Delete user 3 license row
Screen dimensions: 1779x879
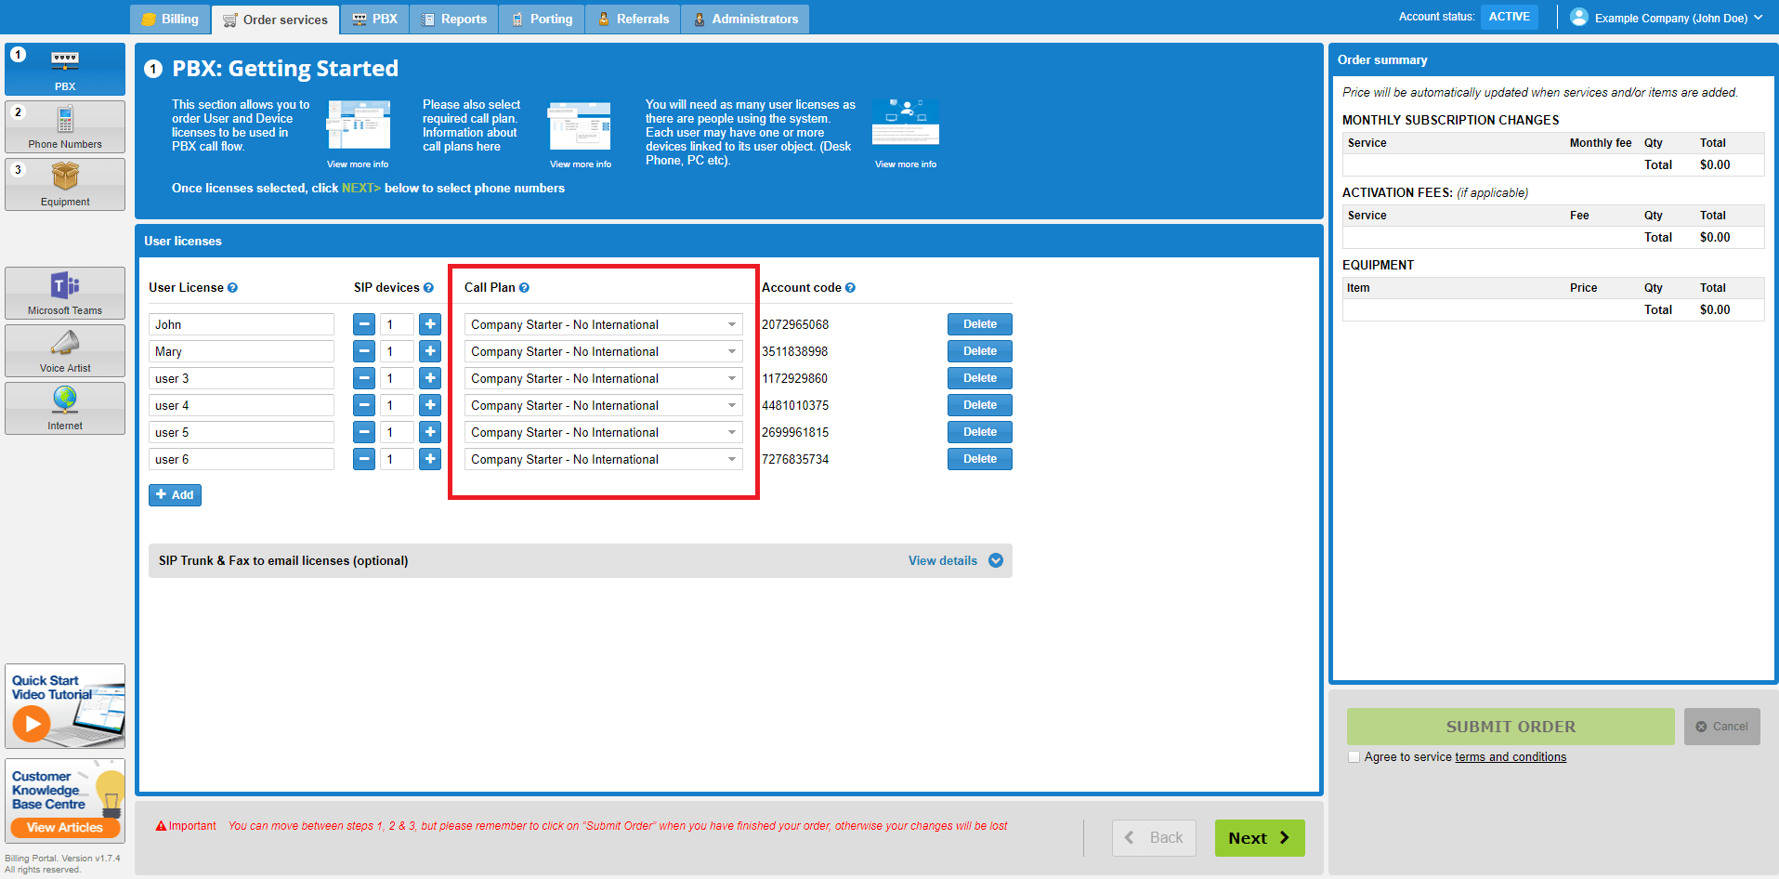[980, 378]
